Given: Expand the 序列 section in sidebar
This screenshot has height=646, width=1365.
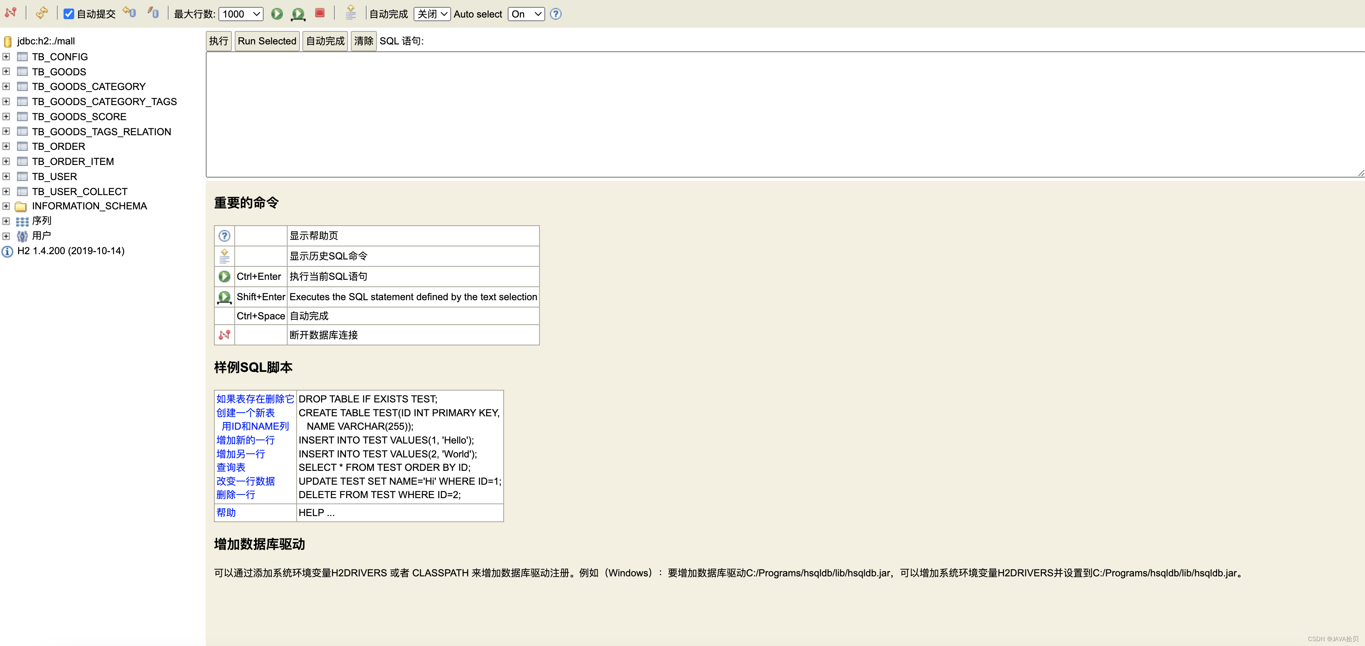Looking at the screenshot, I should pyautogui.click(x=6, y=220).
